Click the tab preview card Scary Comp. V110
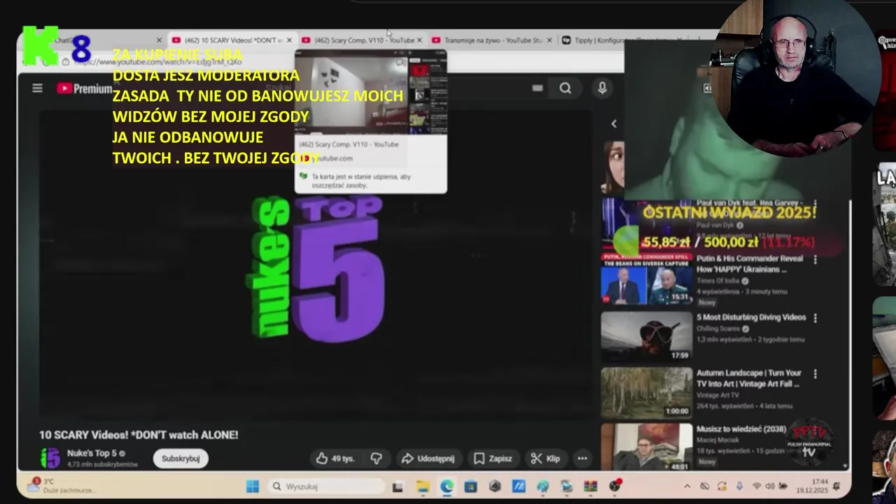This screenshot has height=504, width=896. (370, 121)
